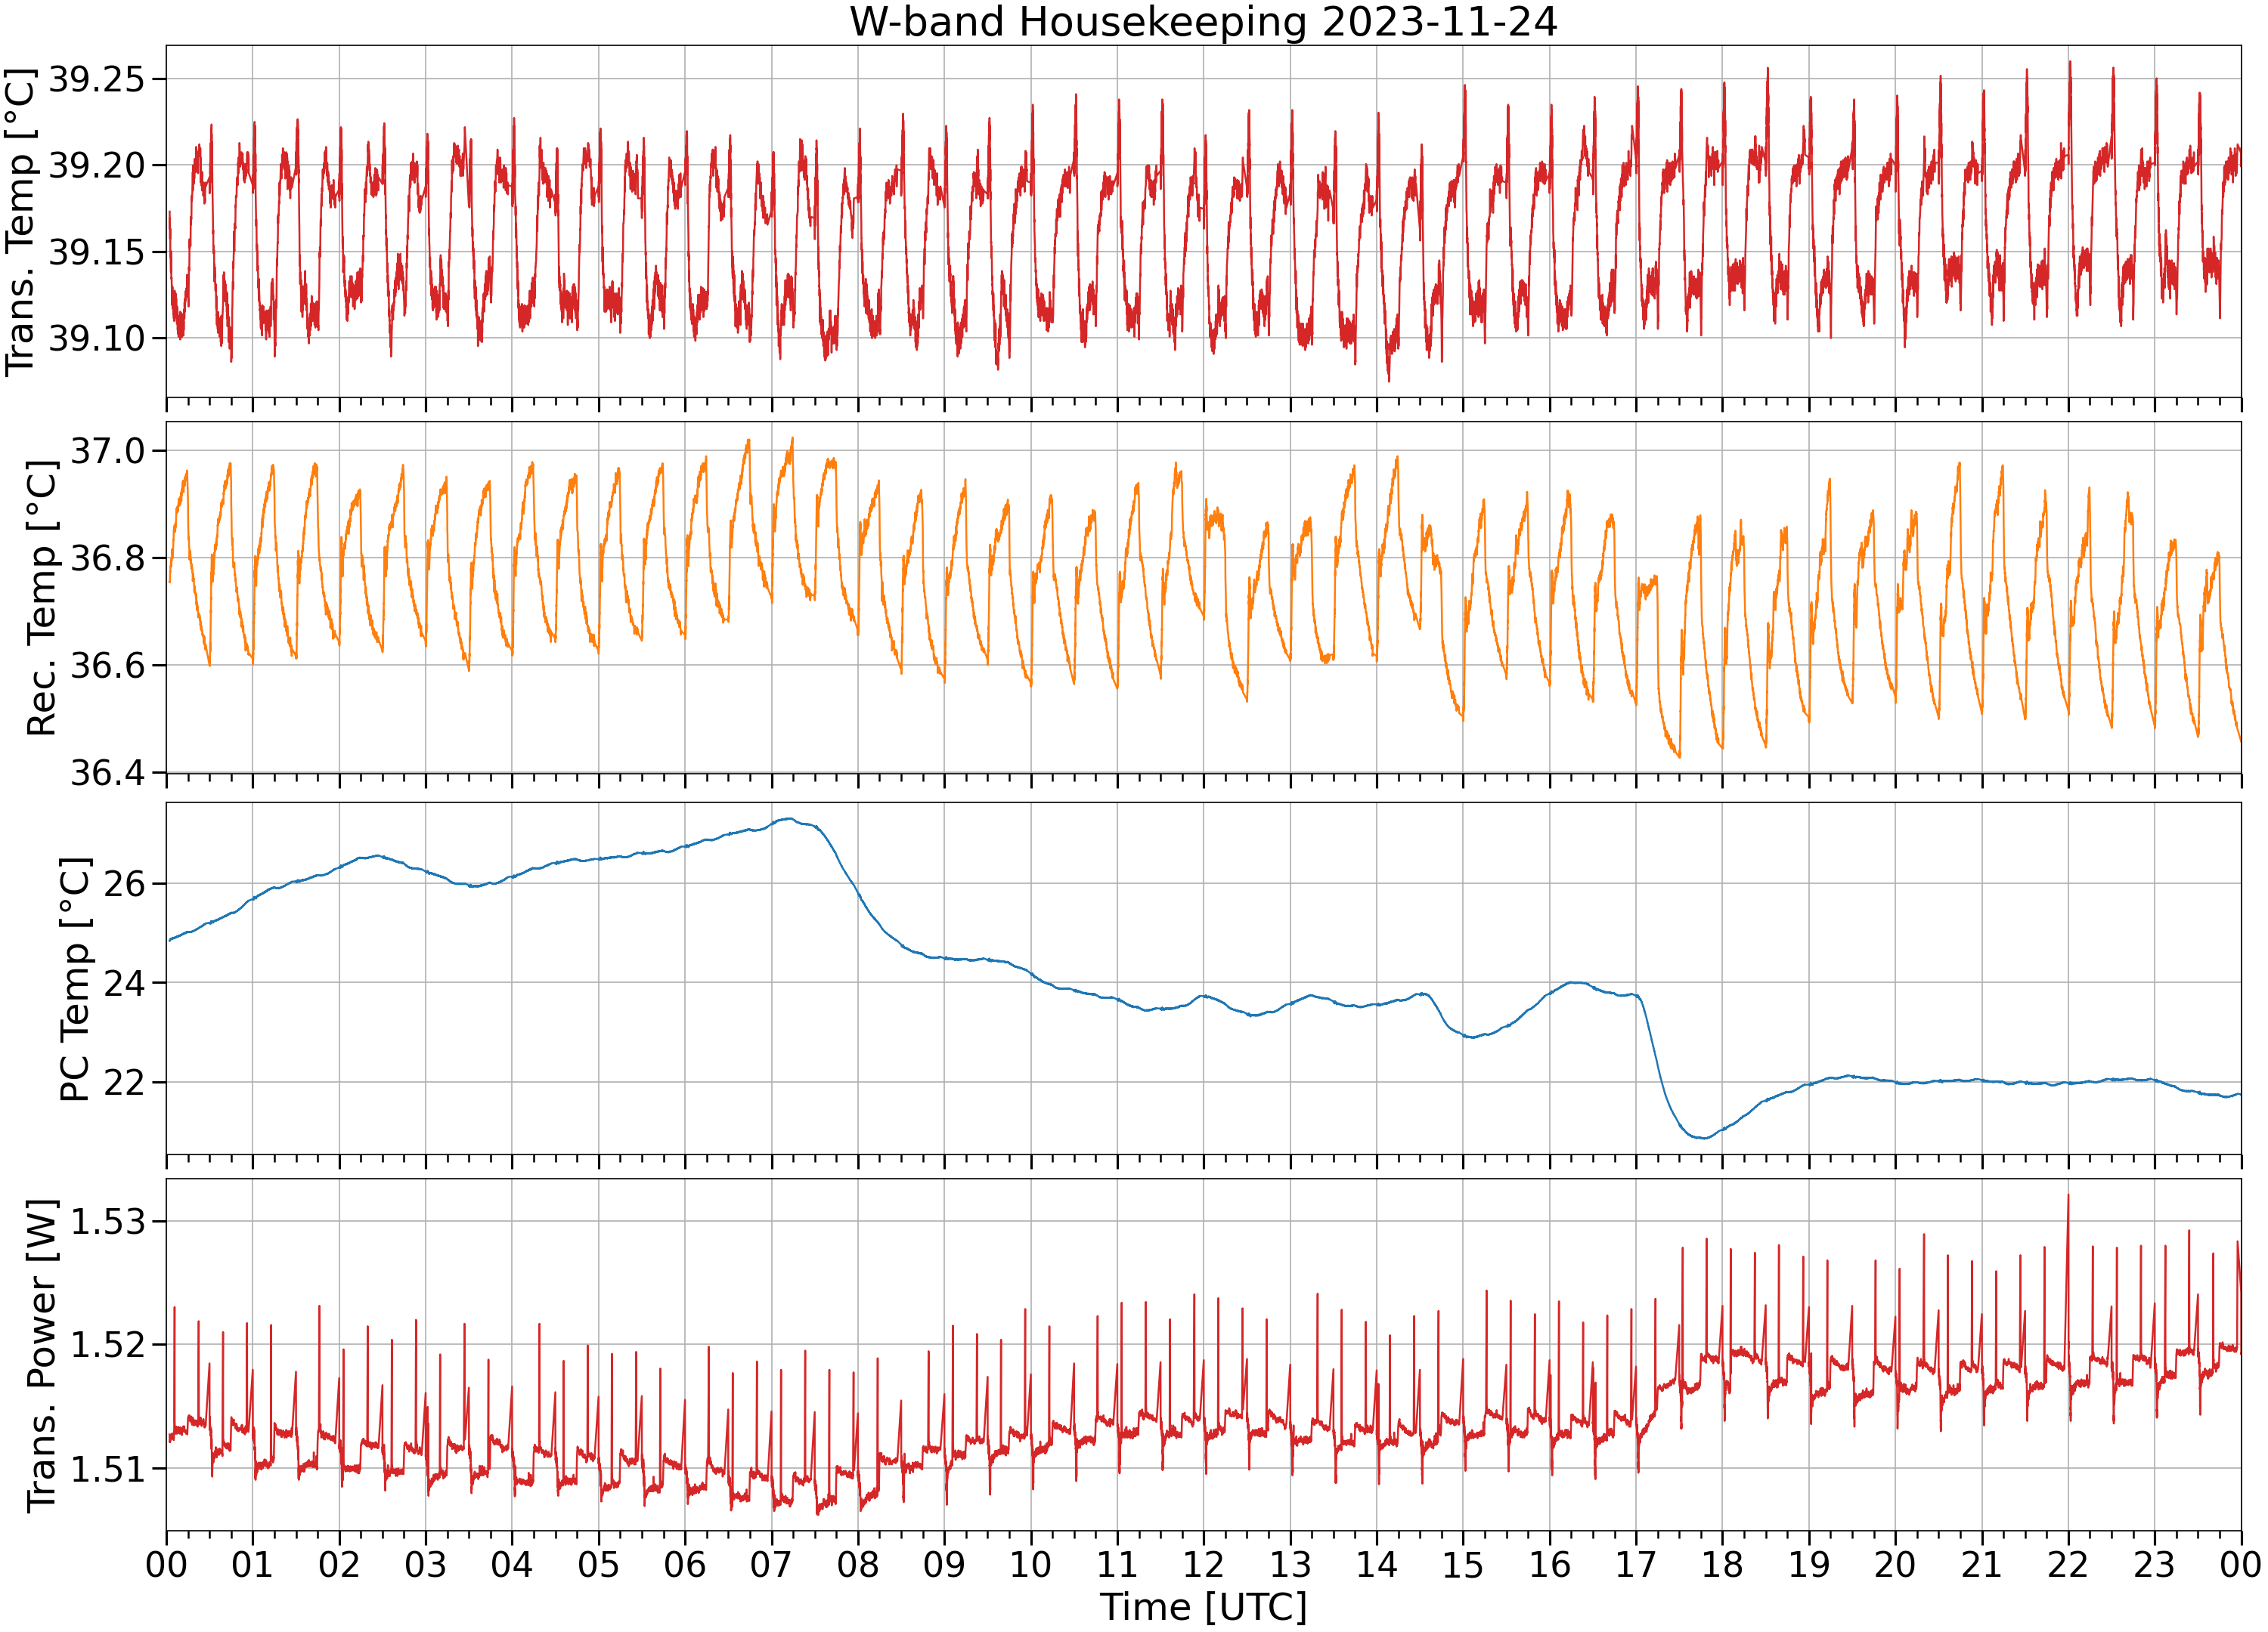
Task: Click the Trans. Power [W] axis label
Action: (41, 1356)
